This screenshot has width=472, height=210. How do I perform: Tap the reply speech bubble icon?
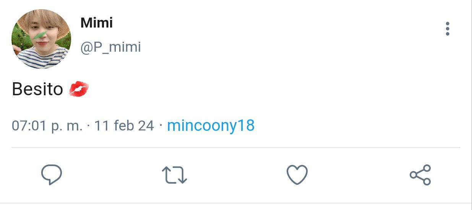click(x=52, y=175)
